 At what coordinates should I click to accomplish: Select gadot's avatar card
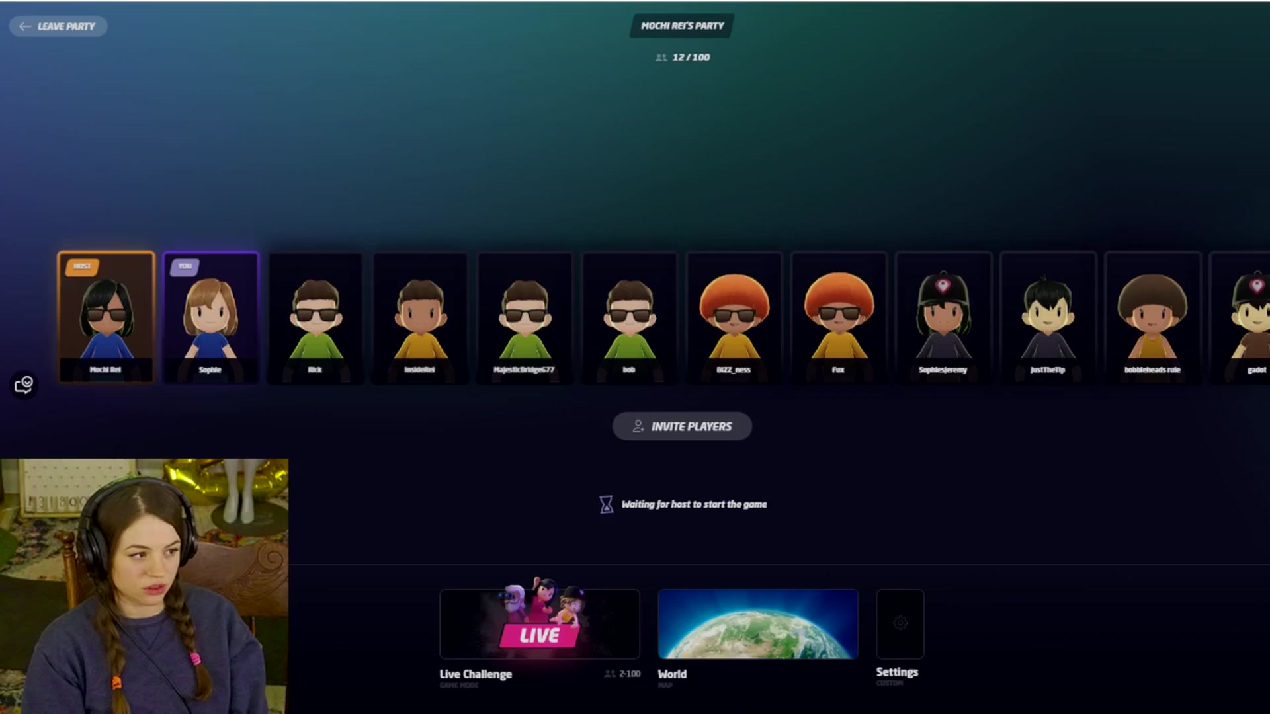[x=1240, y=317]
